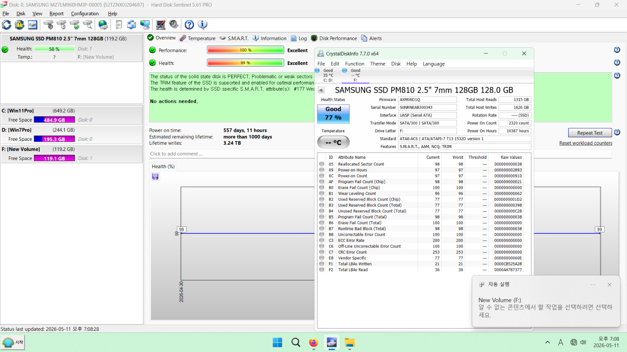The height and width of the screenshot is (352, 627).
Task: Click the monitor with pen toolbar icon
Action: 161,25
